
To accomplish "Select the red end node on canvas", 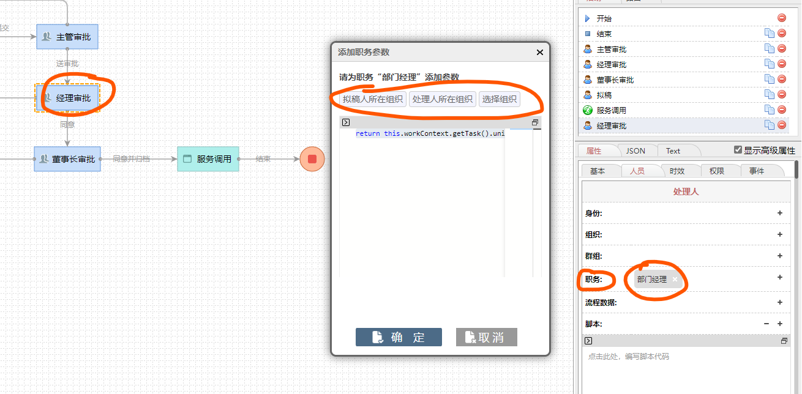I will 312,159.
